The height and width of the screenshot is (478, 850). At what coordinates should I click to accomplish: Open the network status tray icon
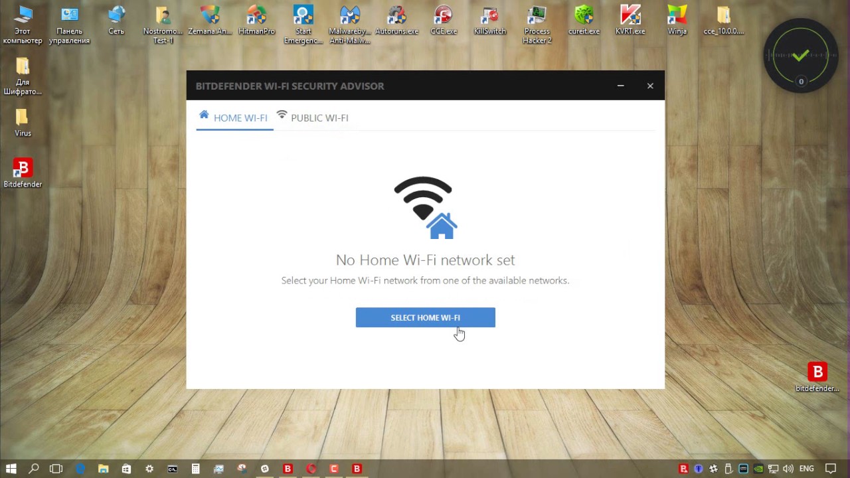(x=773, y=469)
